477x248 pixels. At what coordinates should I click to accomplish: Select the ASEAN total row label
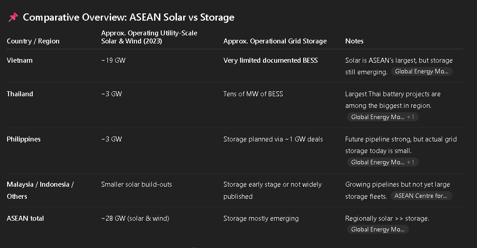26,218
